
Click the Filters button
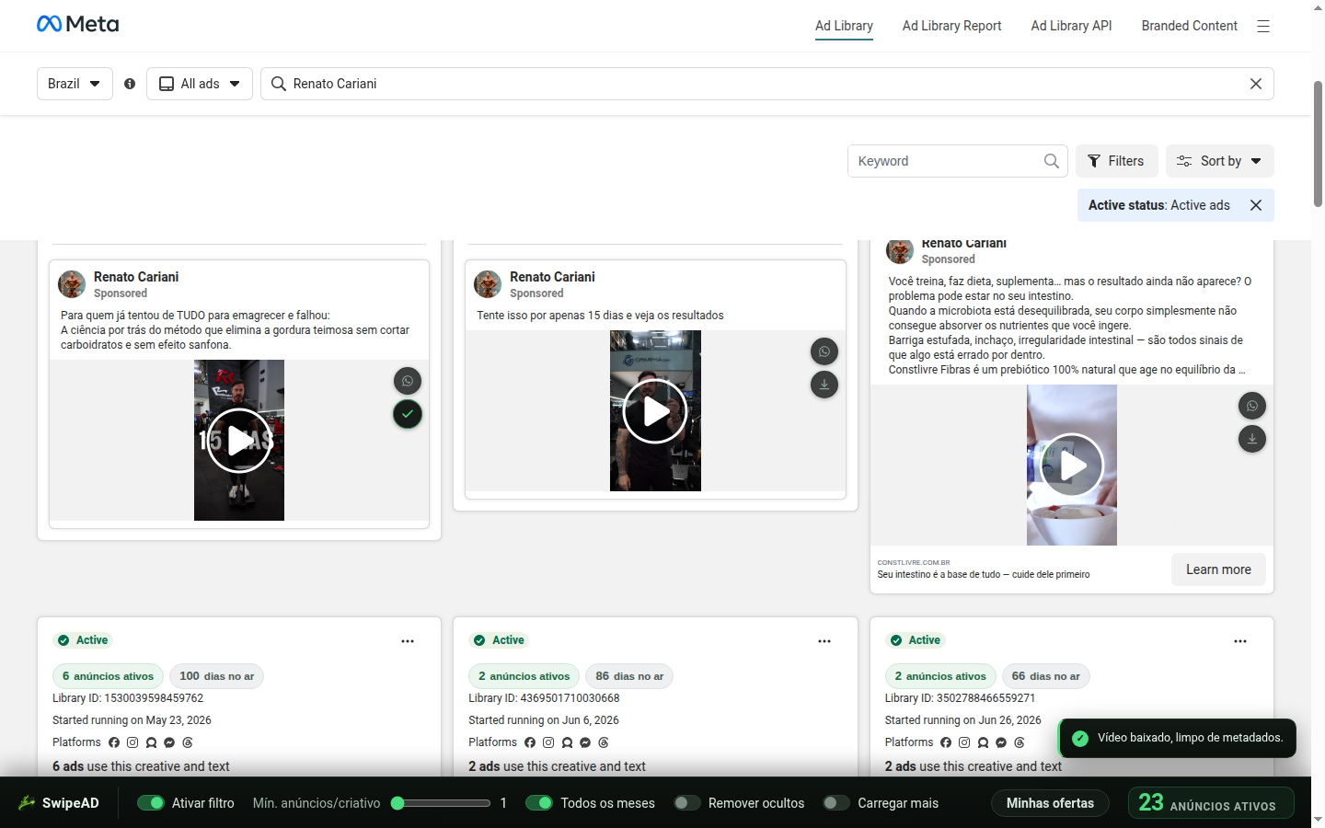[1116, 161]
